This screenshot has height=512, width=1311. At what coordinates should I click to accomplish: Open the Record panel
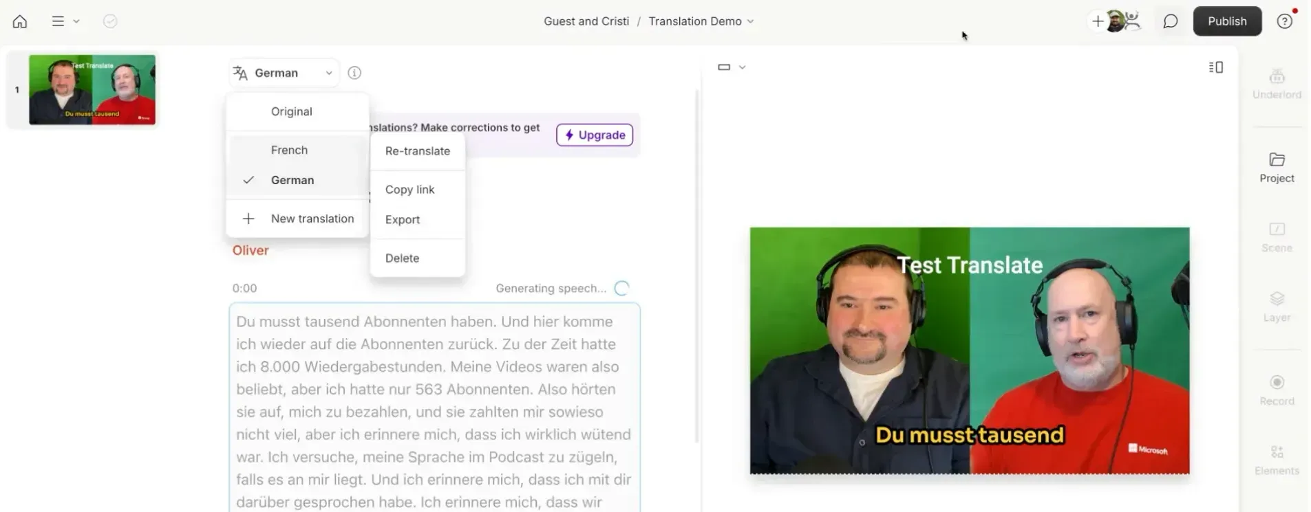click(x=1277, y=390)
